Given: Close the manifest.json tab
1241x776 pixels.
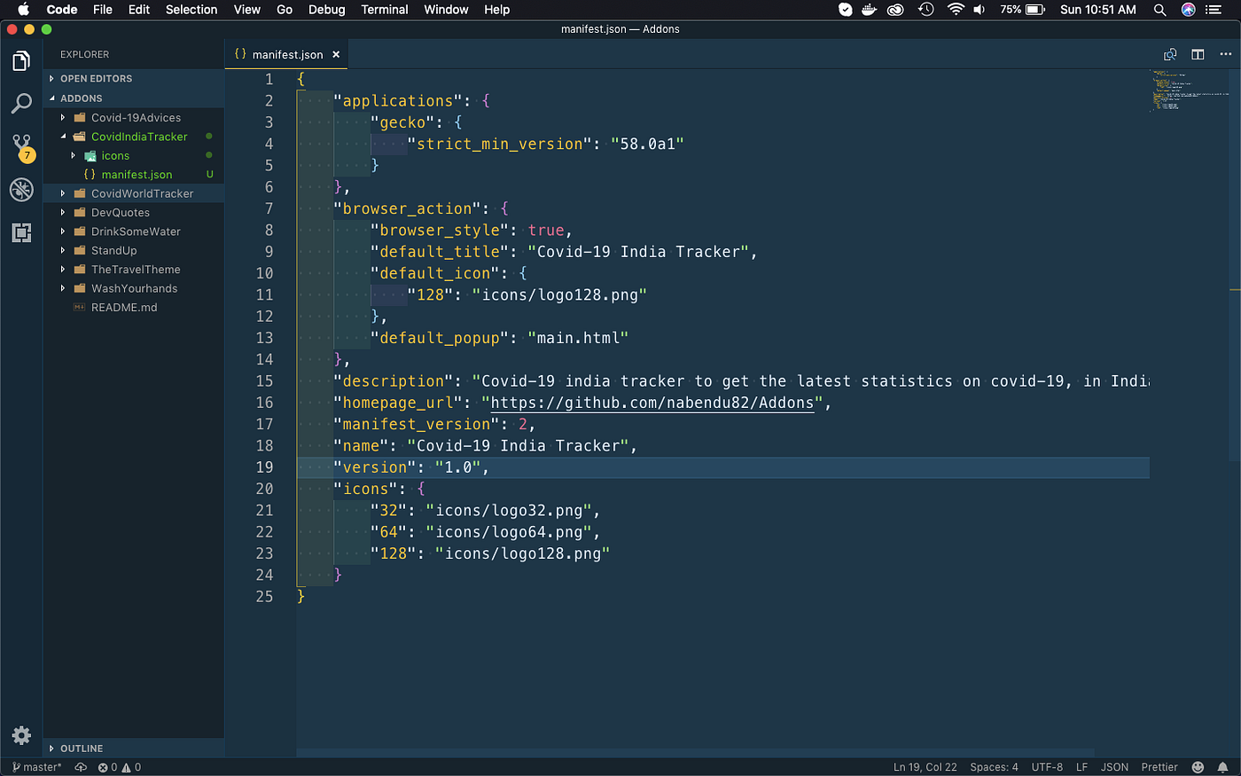Looking at the screenshot, I should [x=336, y=54].
